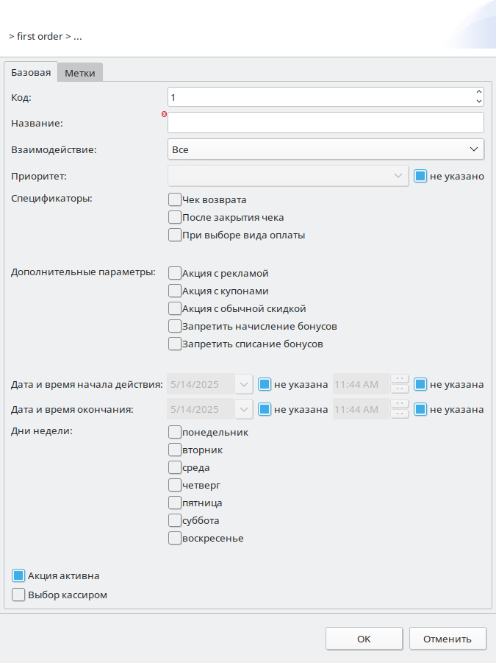Uncheck 'Акция активна' checkbox
The image size is (496, 663).
[19, 575]
